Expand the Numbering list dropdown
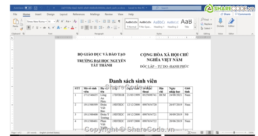 (x=93, y=21)
